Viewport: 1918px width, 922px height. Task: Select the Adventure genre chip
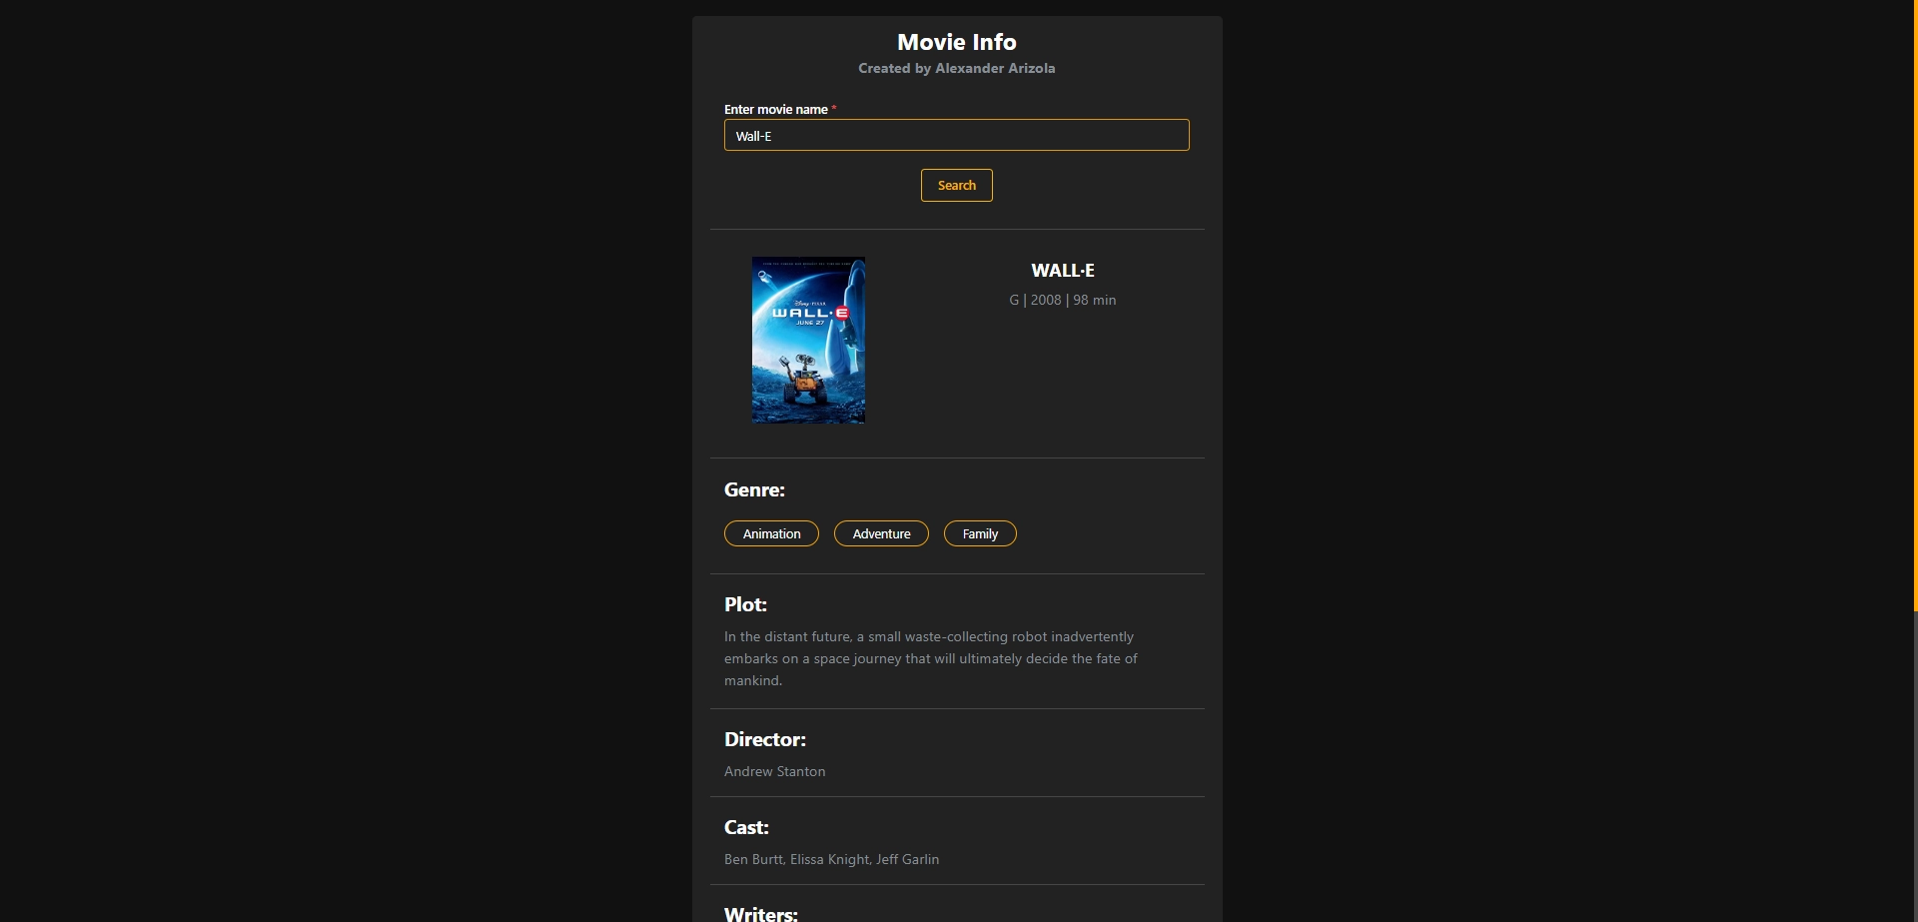[x=881, y=534]
